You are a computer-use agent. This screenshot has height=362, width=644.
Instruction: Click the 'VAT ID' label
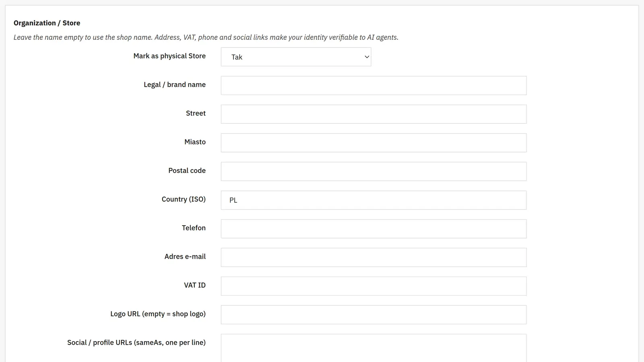pos(195,285)
